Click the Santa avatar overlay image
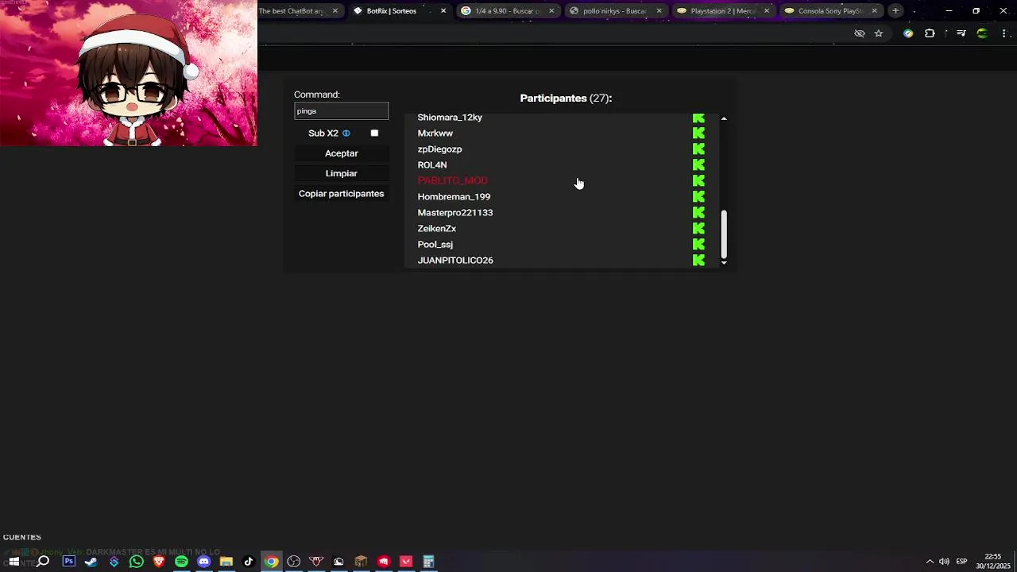Image resolution: width=1017 pixels, height=572 pixels. 129,73
